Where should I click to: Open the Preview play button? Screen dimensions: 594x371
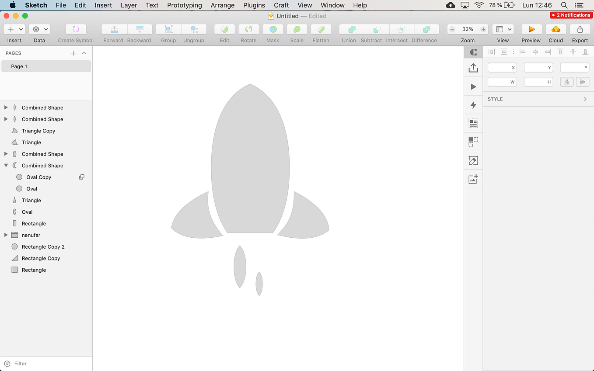pos(531,29)
